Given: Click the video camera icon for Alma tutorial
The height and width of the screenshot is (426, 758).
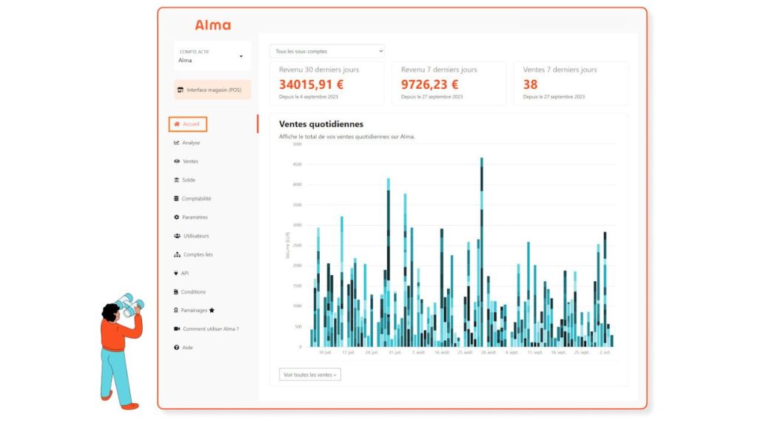Looking at the screenshot, I should pyautogui.click(x=177, y=329).
